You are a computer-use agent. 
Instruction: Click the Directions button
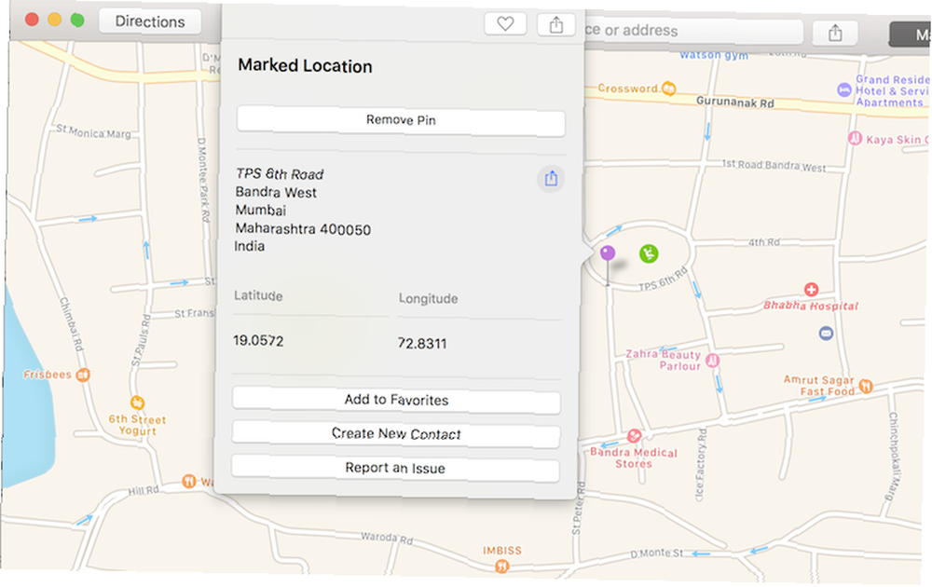click(x=150, y=21)
